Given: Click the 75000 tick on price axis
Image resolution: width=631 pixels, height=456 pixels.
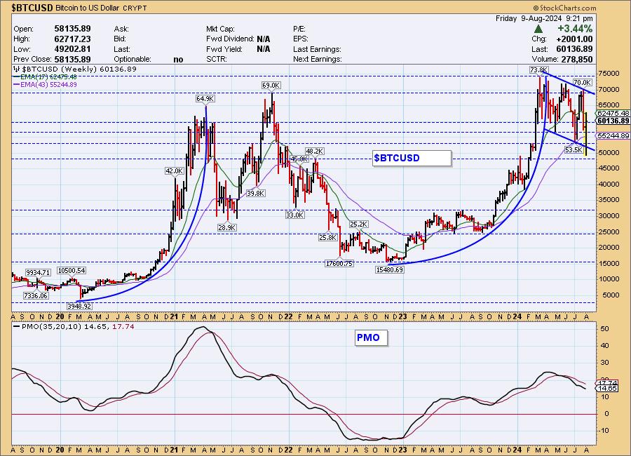Looking at the screenshot, I should tap(609, 74).
